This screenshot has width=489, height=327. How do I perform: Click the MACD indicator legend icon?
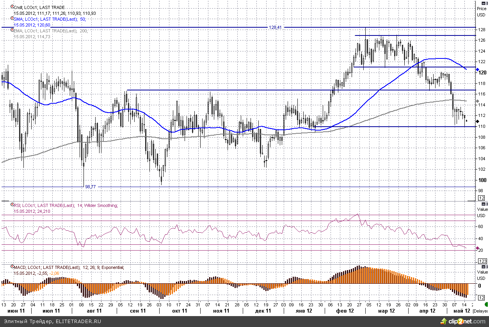click(x=12, y=267)
